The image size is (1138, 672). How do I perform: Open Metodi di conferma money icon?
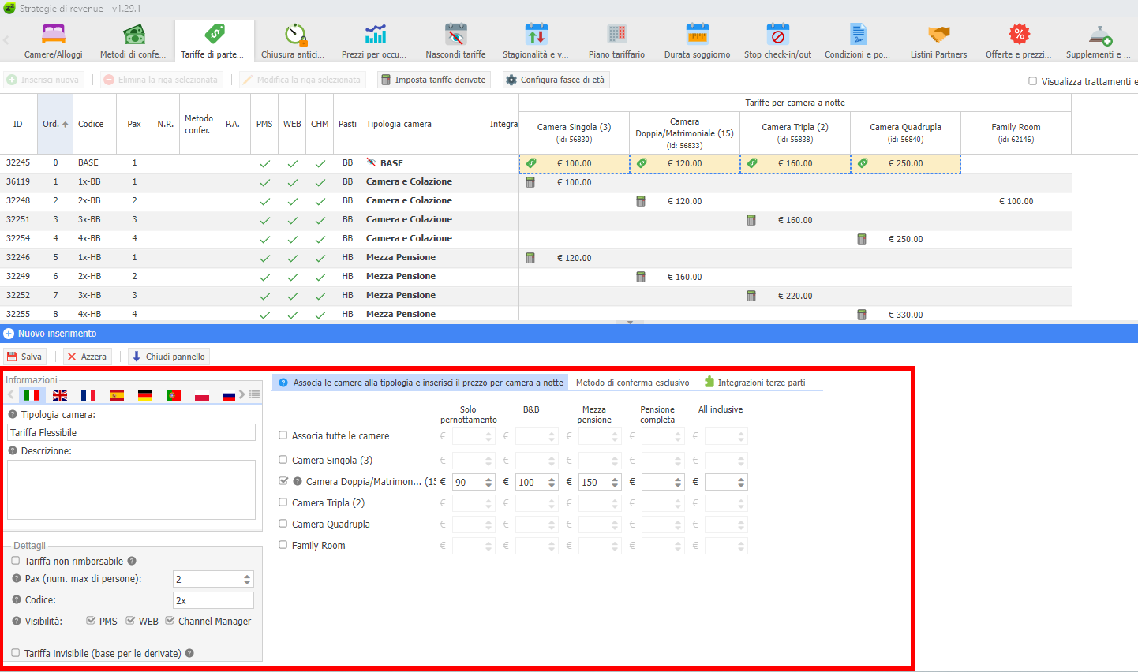(133, 35)
